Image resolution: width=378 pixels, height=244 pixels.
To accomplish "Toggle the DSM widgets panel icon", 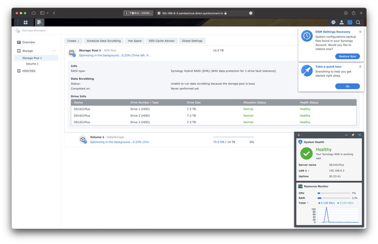I will coord(350,23).
